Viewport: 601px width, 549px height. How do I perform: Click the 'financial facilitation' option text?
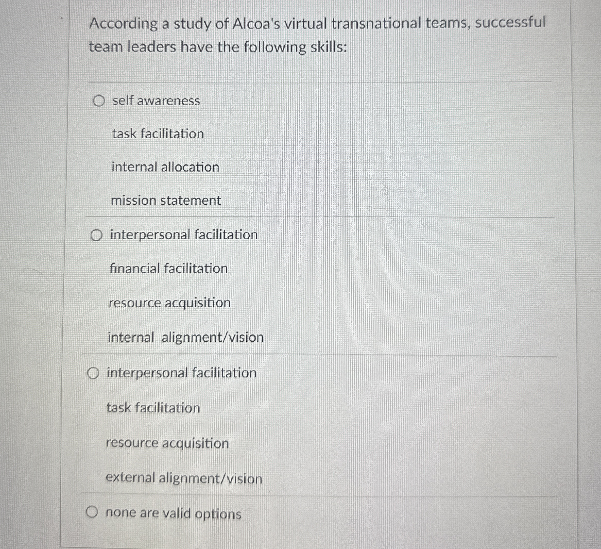(168, 268)
